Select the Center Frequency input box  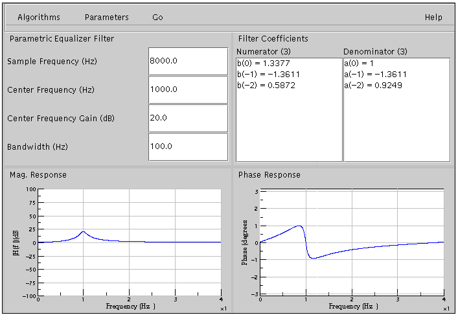[x=188, y=89]
